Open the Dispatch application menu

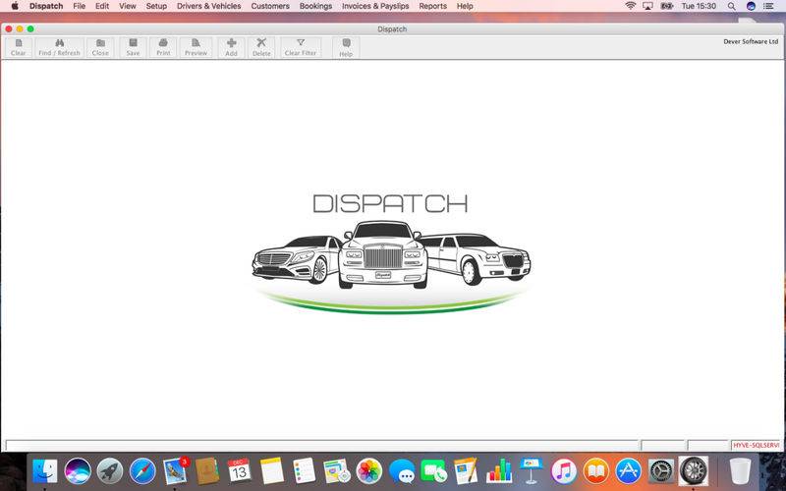(x=46, y=6)
